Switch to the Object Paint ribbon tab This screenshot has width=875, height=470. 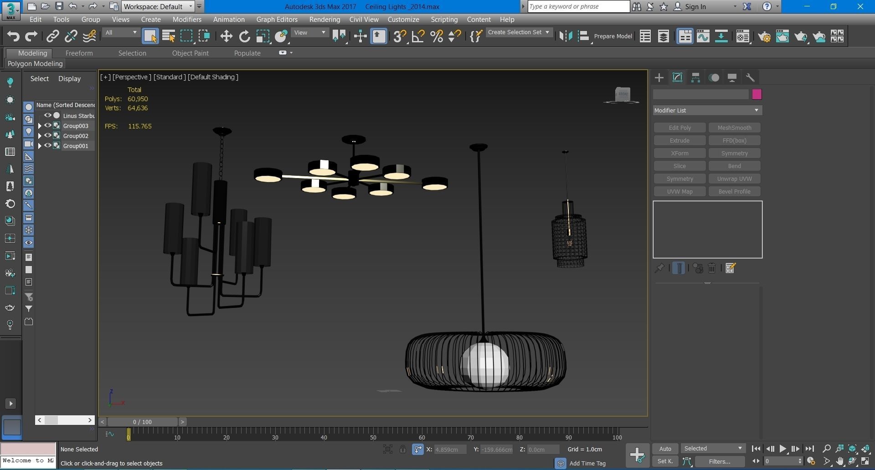pyautogui.click(x=190, y=53)
